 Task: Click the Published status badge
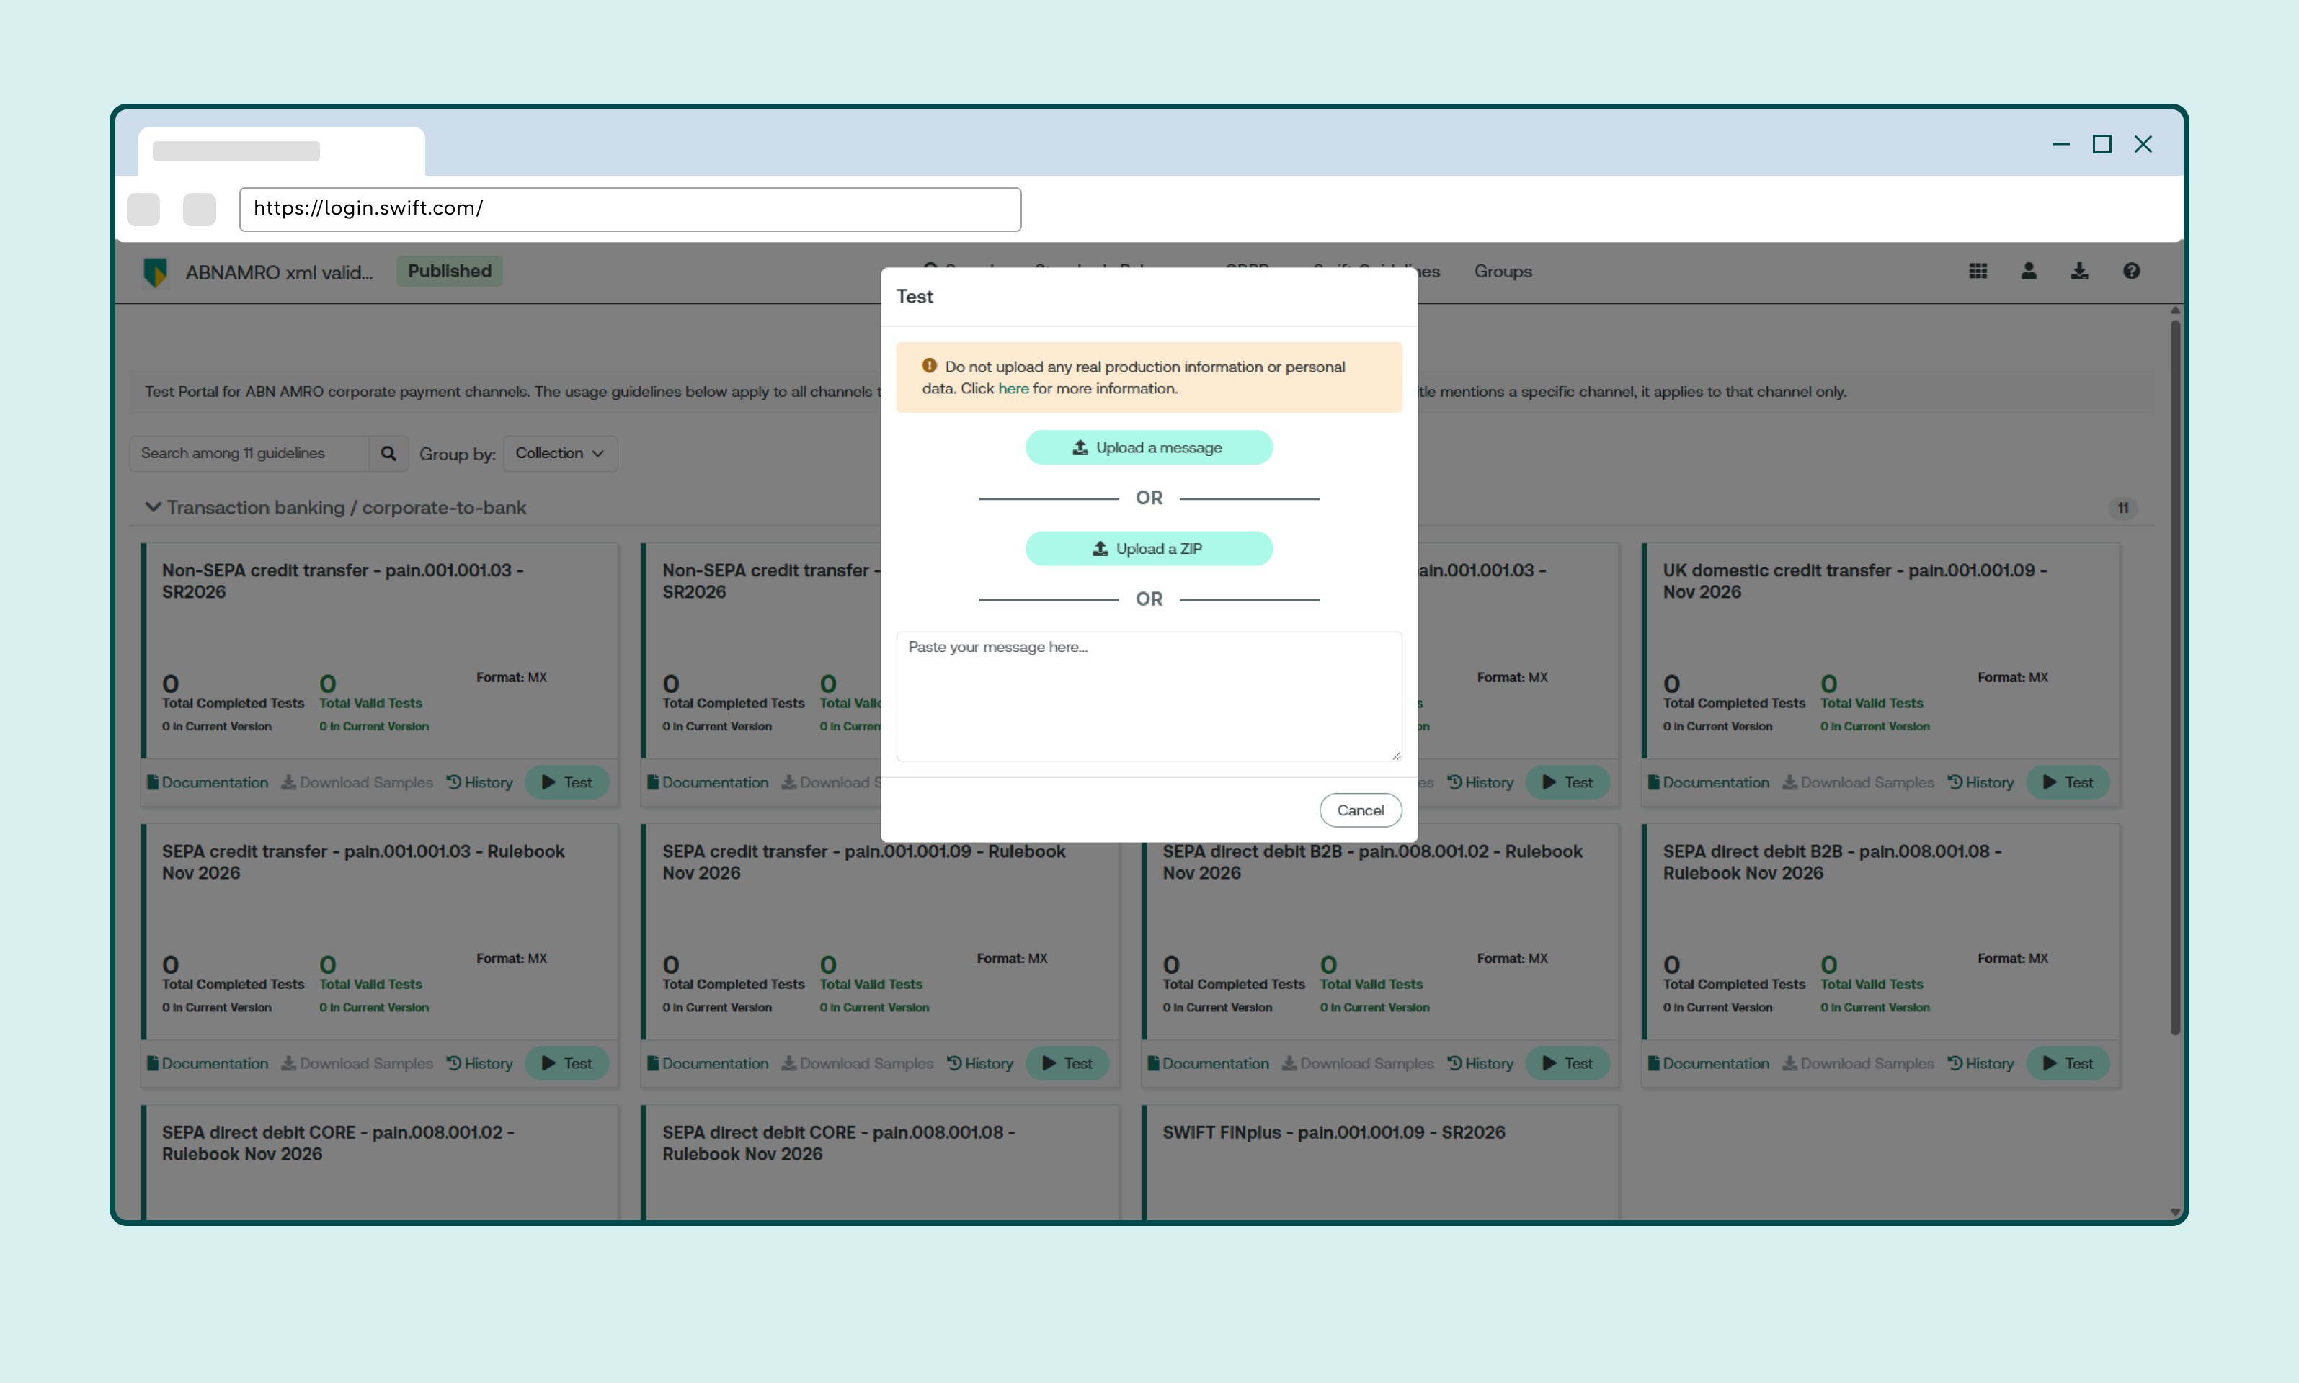[450, 271]
